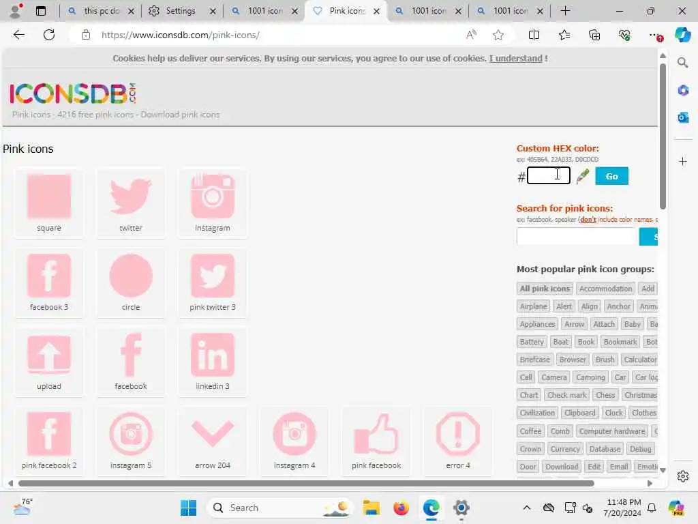698x524 pixels.
Task: Launch Firefox from the taskbar
Action: (401, 508)
